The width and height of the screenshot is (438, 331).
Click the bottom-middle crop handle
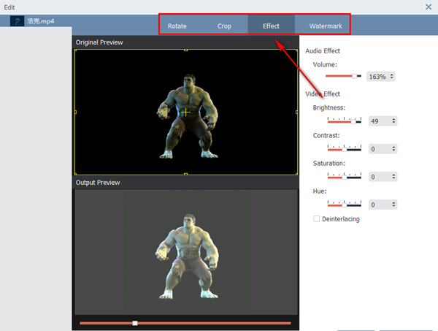[x=185, y=174]
